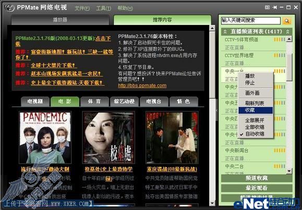Click the pin-on-top icon in title bar
This screenshot has height=210, width=302.
coord(275,7)
